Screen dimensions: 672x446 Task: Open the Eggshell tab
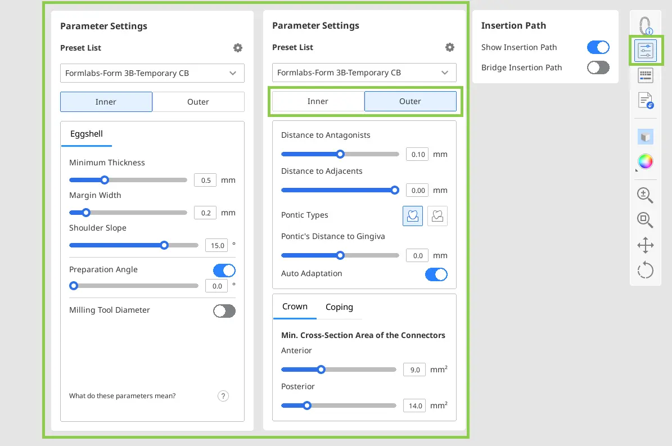click(87, 134)
